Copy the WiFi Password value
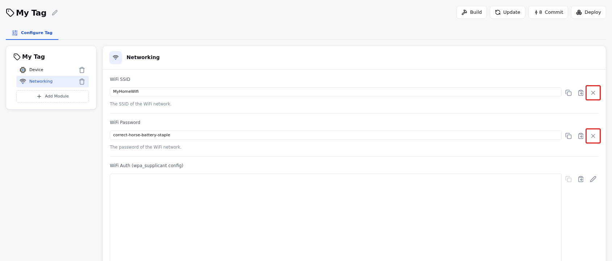Viewport: 612px width, 261px height. [568, 136]
